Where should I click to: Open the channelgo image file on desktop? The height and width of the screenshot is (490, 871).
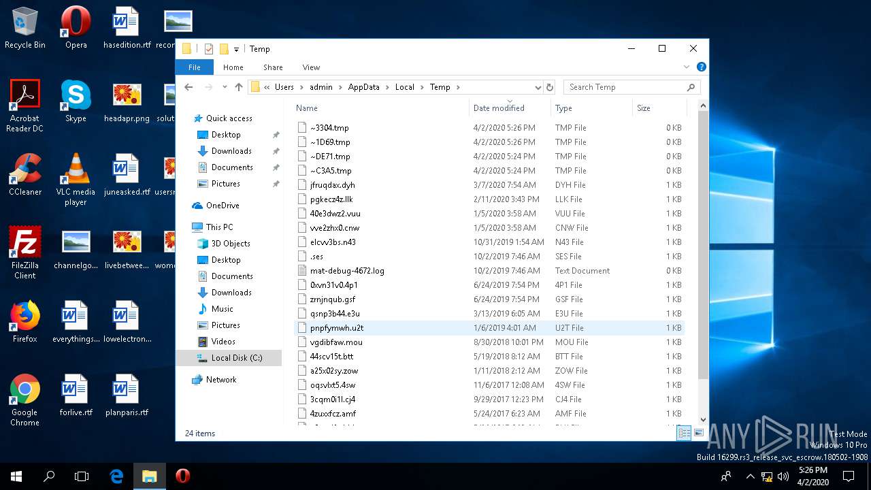click(76, 248)
